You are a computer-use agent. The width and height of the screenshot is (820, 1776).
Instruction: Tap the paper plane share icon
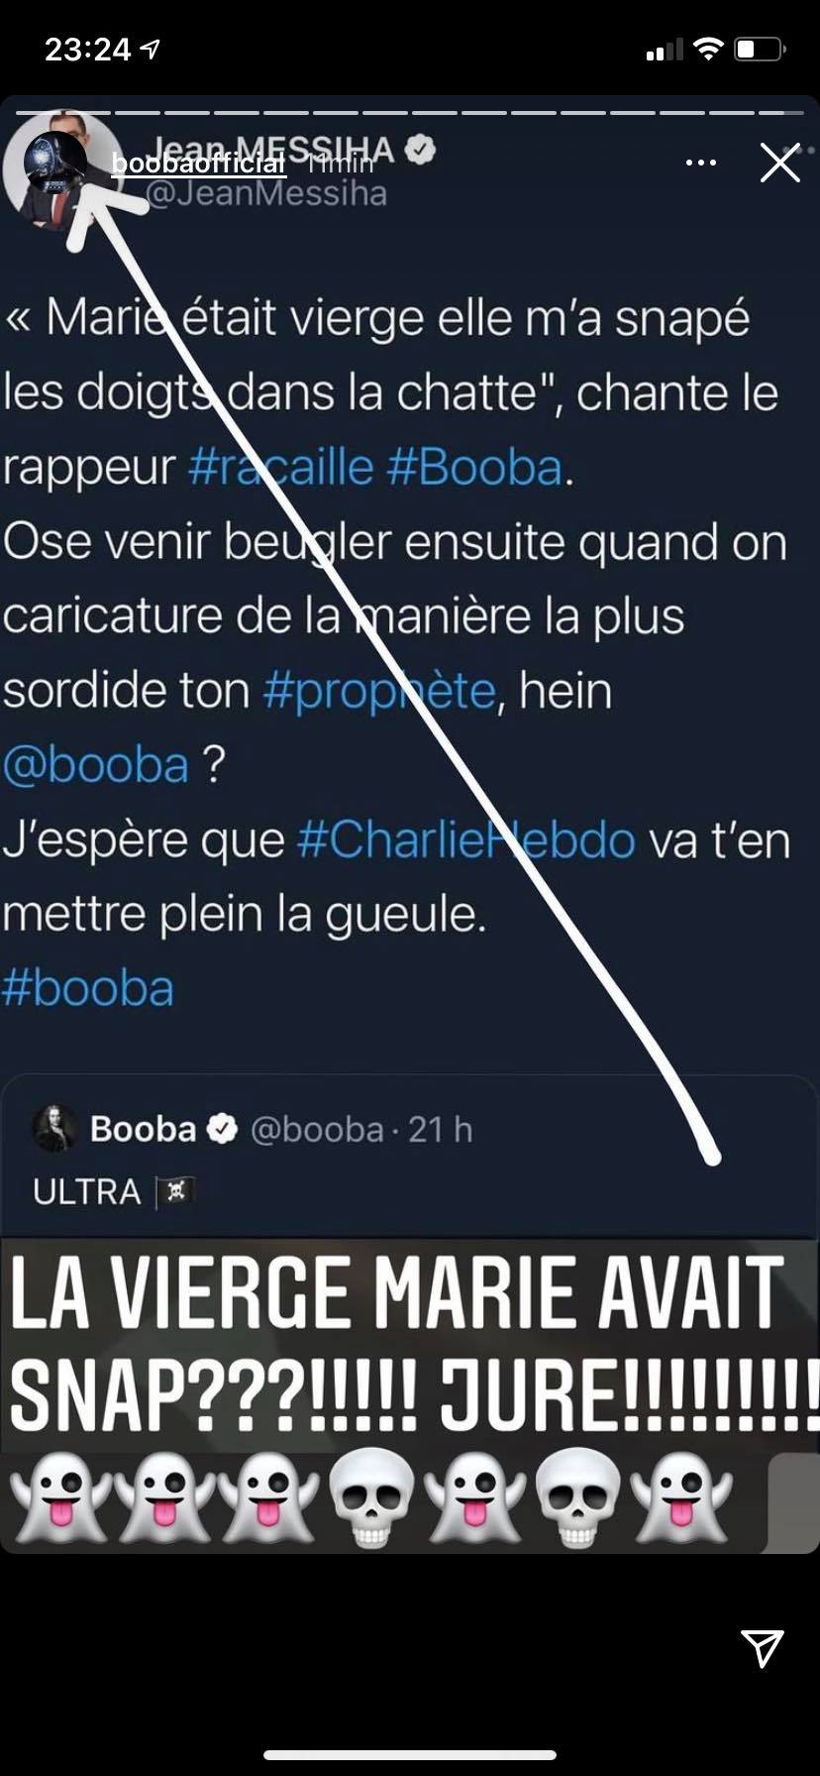[x=763, y=1646]
